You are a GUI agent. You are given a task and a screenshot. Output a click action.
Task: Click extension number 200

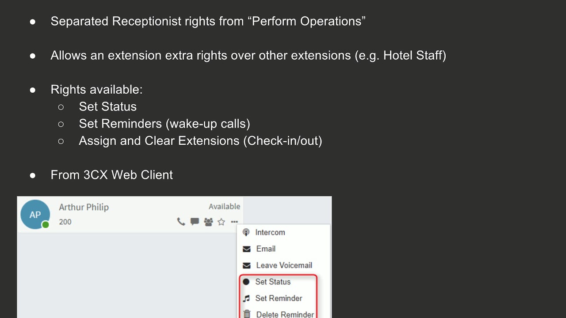pos(65,222)
